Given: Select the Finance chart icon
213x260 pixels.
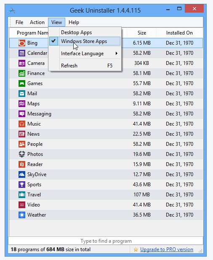Looking at the screenshot, I should pos(22,73).
